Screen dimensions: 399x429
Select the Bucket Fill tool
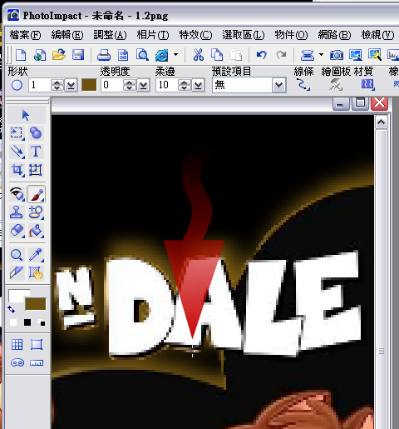coord(37,231)
